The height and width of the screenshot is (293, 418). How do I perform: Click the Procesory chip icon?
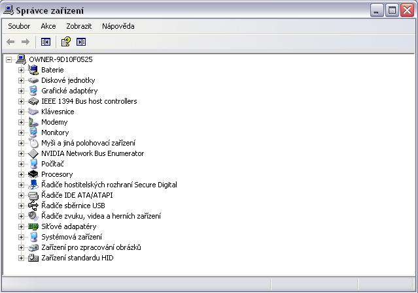pyautogui.click(x=33, y=174)
